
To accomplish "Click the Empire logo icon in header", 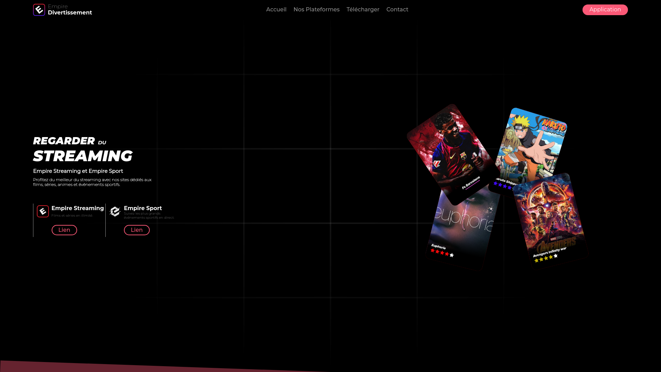I will pyautogui.click(x=39, y=10).
